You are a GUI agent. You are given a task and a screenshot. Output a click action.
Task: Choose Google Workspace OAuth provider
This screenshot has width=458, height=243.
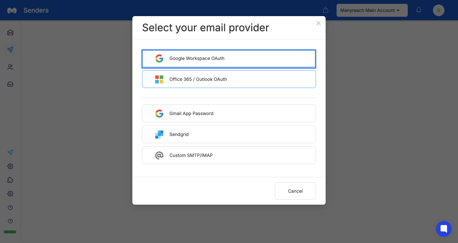pos(229,59)
